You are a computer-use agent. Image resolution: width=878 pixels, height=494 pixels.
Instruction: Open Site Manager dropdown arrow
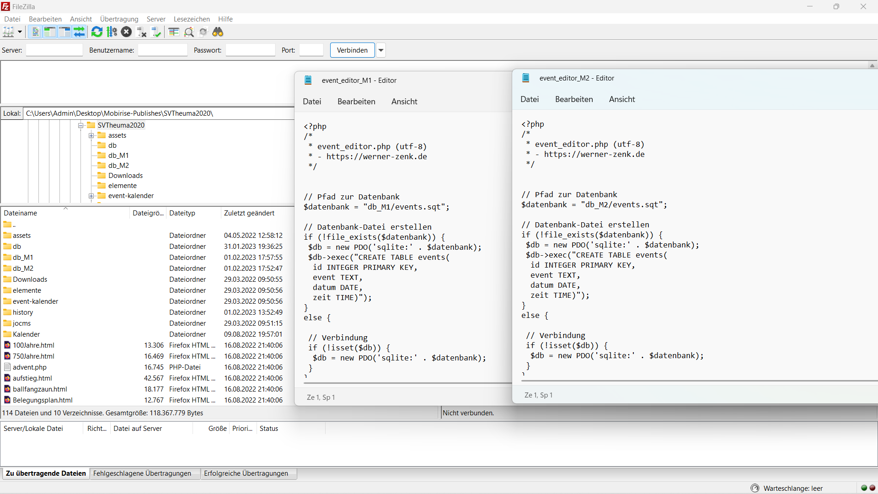coord(20,32)
